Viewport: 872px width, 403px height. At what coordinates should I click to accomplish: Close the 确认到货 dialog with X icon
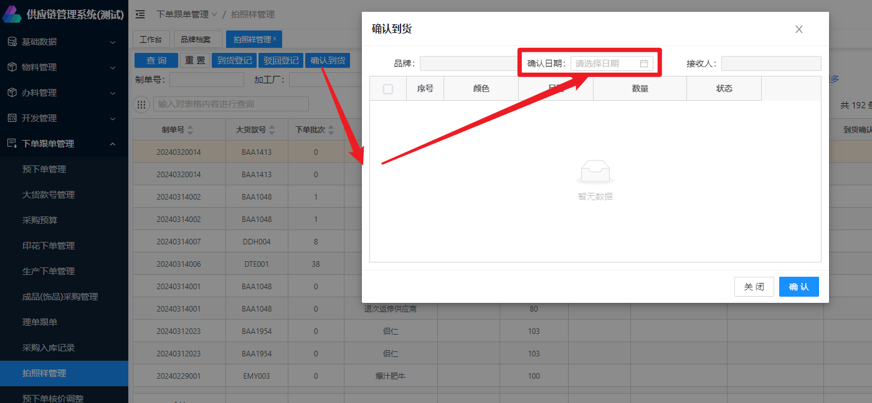pos(799,29)
